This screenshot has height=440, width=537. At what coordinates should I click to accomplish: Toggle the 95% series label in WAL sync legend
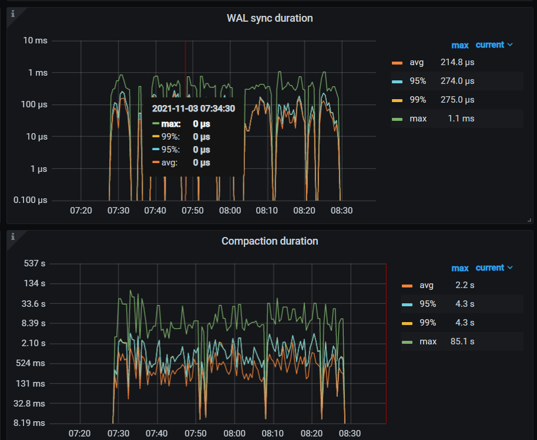tap(418, 81)
